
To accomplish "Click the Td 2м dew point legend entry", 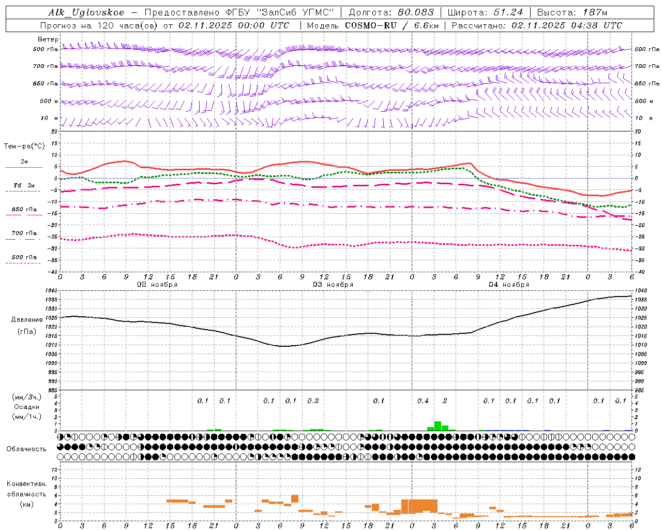I will tap(24, 185).
